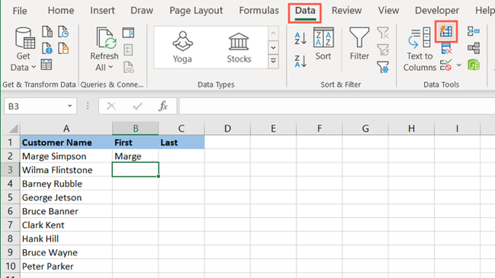Viewport: 495px width, 278px height.
Task: Select column A header
Action: tap(66, 129)
